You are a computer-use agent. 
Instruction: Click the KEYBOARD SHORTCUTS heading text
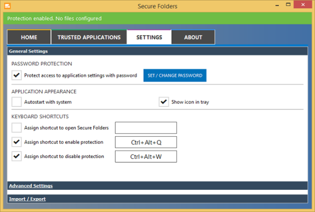click(40, 116)
